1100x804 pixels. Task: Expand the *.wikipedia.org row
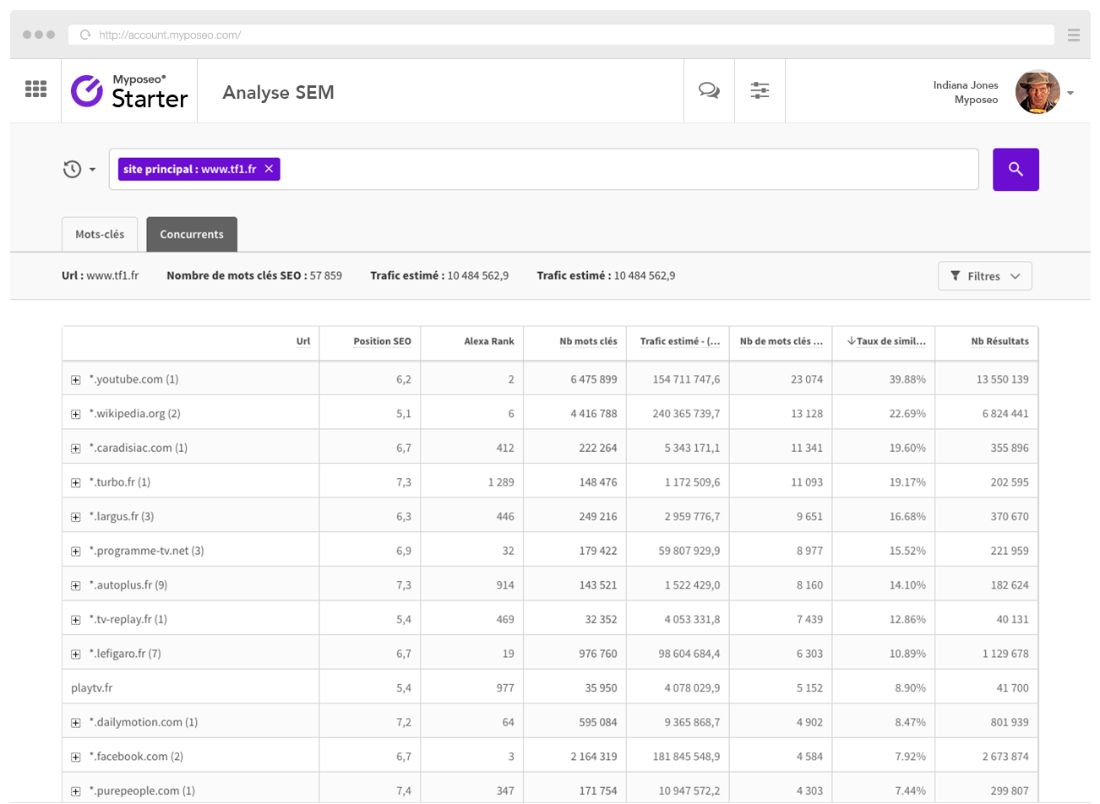click(x=76, y=415)
